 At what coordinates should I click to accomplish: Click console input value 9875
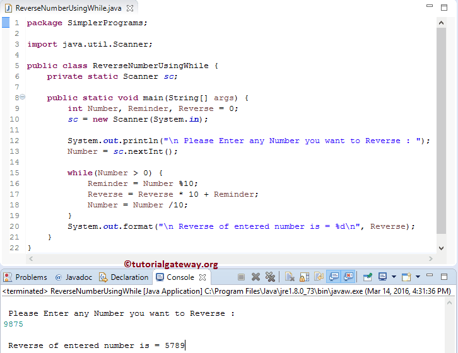coord(13,324)
